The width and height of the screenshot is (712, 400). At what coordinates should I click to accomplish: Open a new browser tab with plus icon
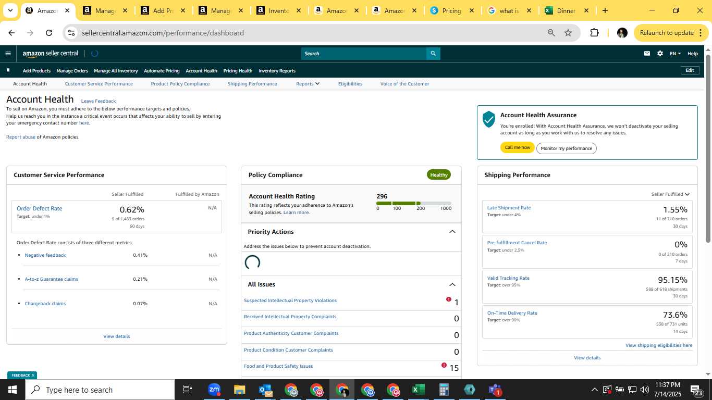point(605,10)
